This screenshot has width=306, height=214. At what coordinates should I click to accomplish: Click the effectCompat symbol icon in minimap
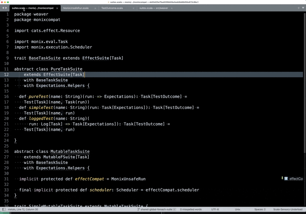tap(286, 178)
